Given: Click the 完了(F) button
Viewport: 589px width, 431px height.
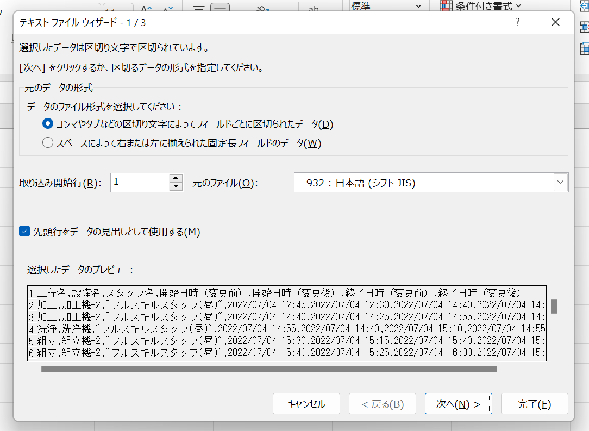Looking at the screenshot, I should tap(534, 404).
